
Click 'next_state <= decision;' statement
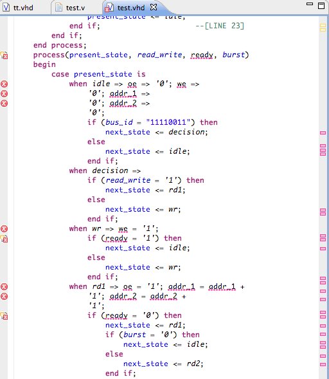(x=156, y=132)
